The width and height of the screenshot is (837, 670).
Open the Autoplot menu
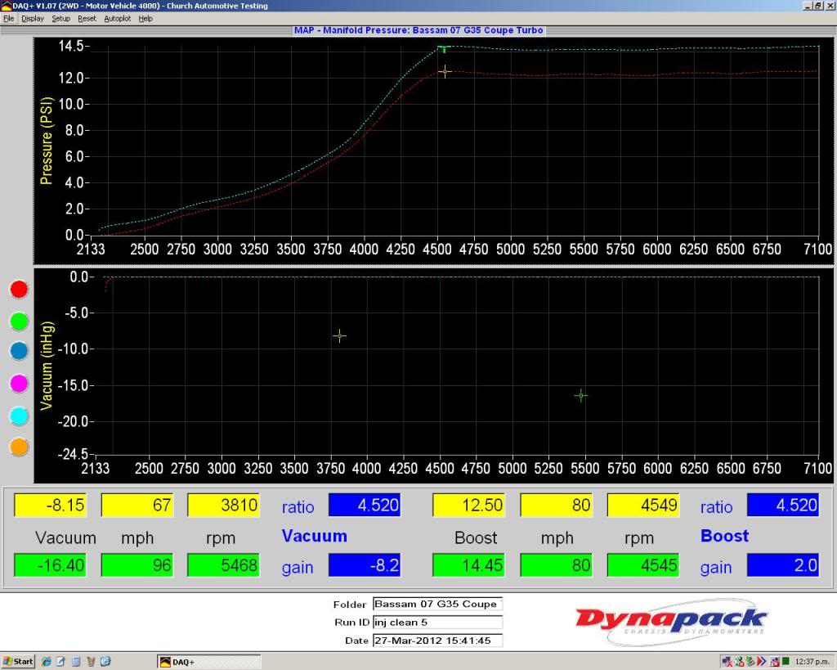tap(118, 18)
